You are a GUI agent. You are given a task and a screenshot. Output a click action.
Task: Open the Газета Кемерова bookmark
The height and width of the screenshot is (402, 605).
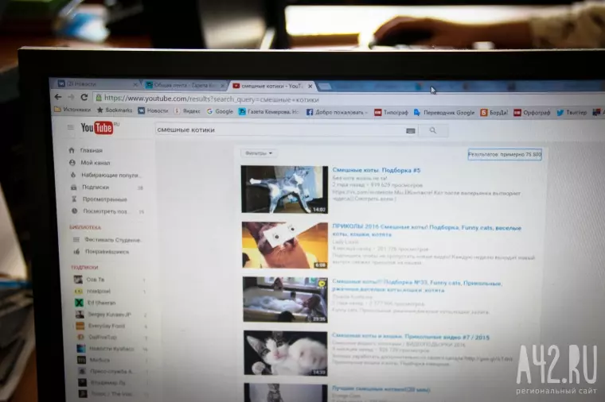[x=268, y=112]
